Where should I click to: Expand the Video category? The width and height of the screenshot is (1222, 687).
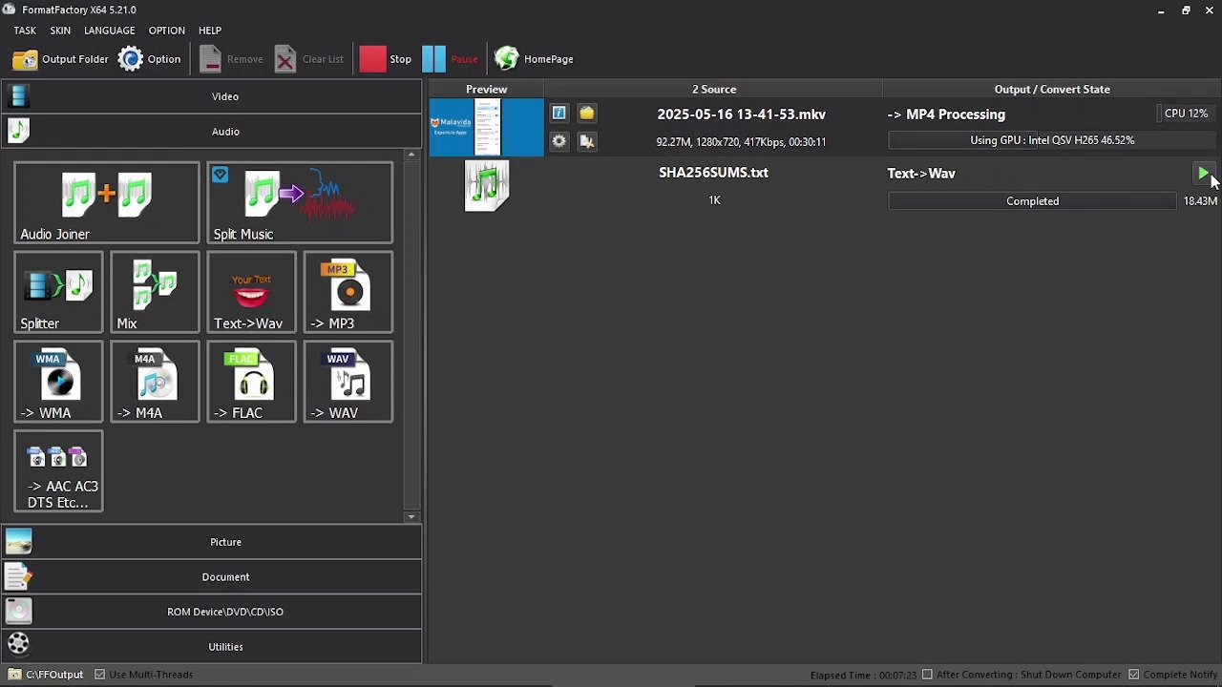coord(211,96)
